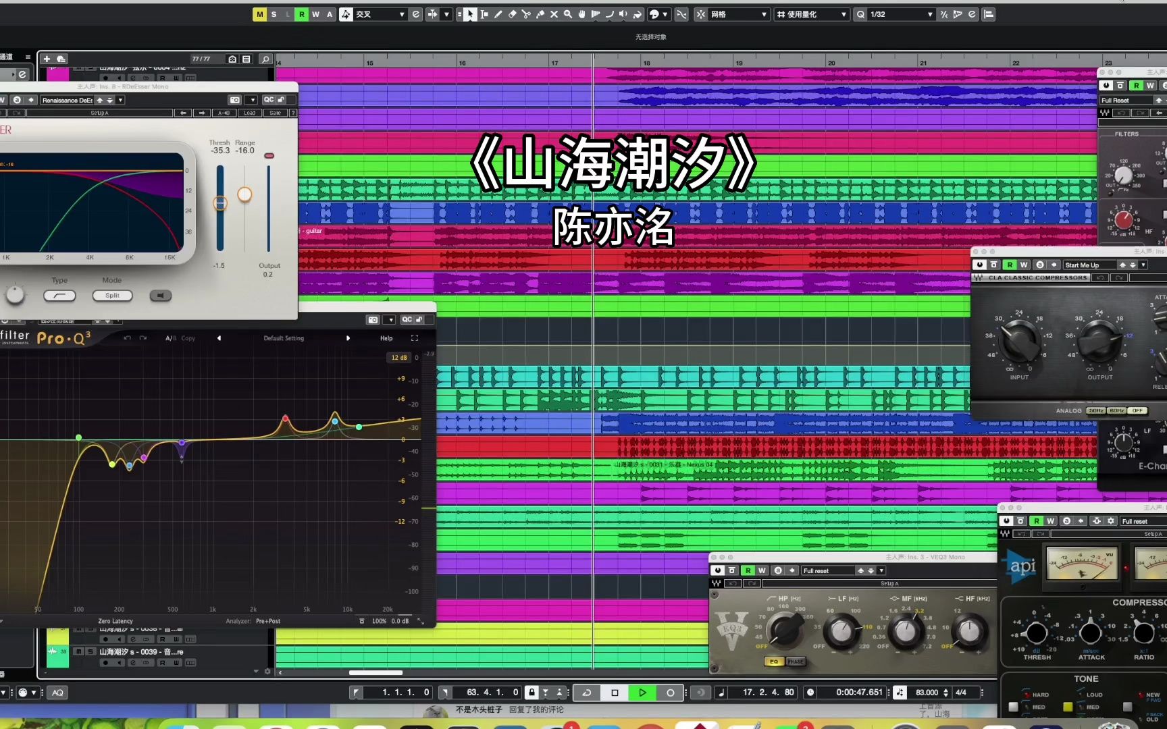
Task: Select the Draw pencil tool
Action: tap(498, 14)
